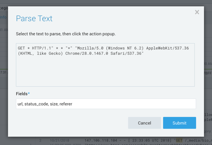Click inside the parse text area
This screenshot has width=212, height=145.
pyautogui.click(x=105, y=71)
